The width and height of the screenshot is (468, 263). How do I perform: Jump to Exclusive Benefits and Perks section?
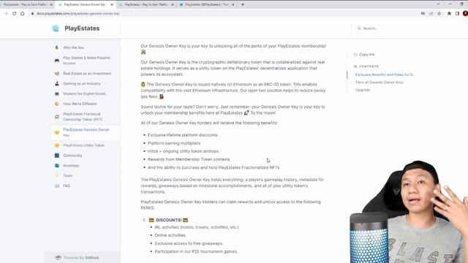tap(385, 75)
